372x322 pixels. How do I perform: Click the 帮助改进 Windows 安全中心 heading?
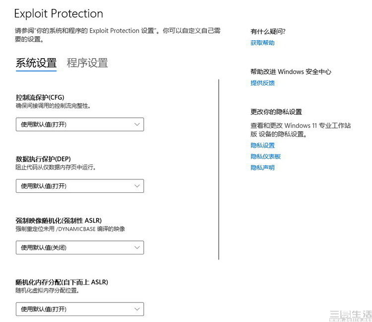pyautogui.click(x=291, y=72)
